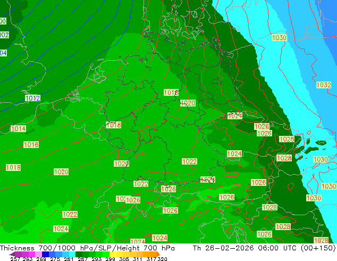Screen dimensions: 337x261
Task: Pick the bright magenta legend swatch
Action: point(31,254)
